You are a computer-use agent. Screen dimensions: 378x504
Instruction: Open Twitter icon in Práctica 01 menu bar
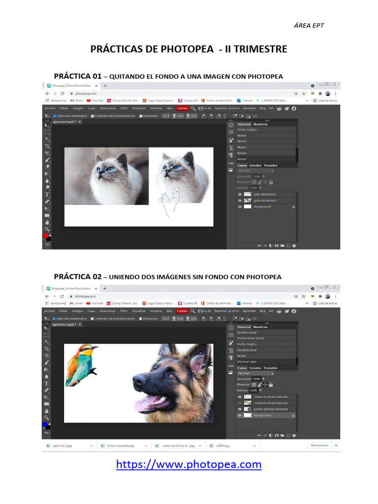coord(287,109)
